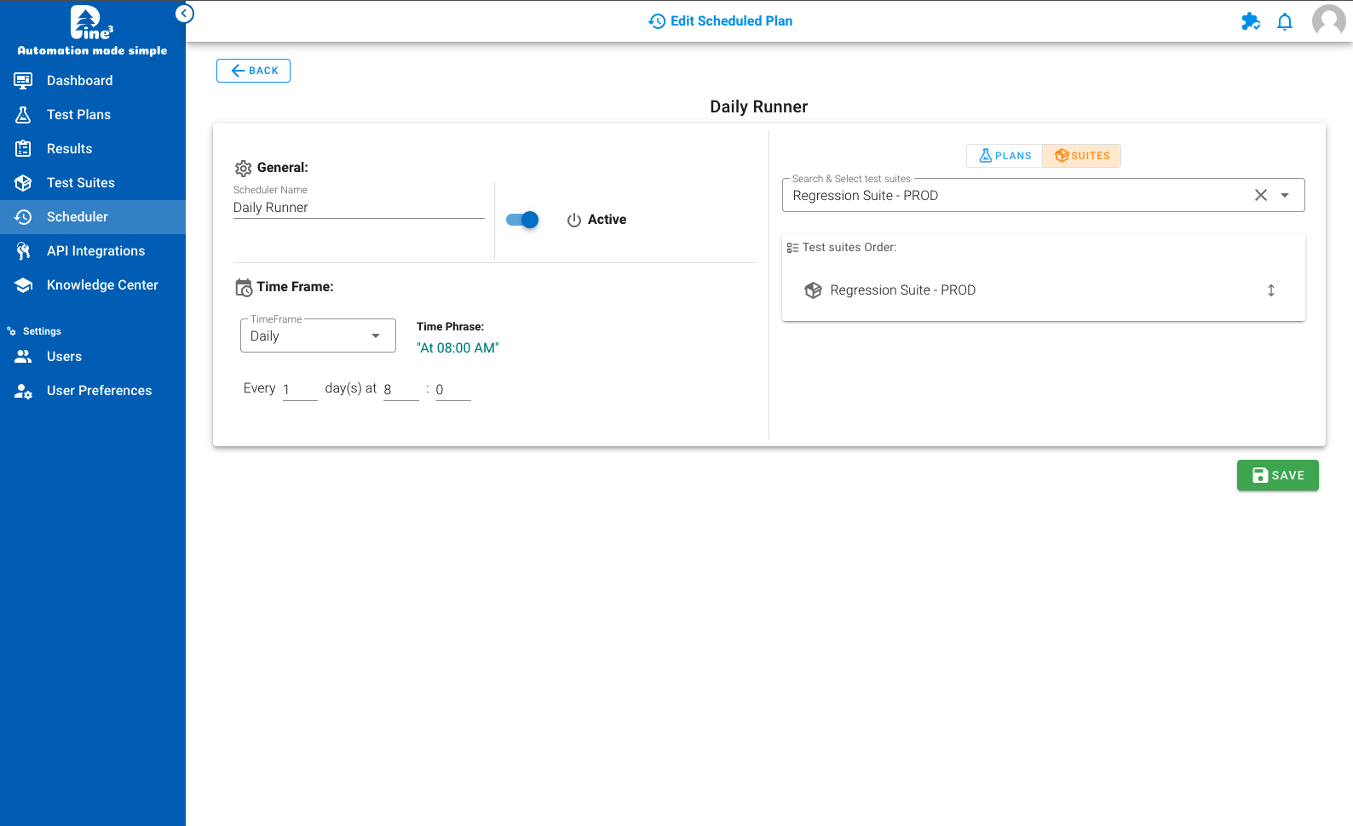Open the notifications bell
The image size is (1353, 826).
point(1285,21)
